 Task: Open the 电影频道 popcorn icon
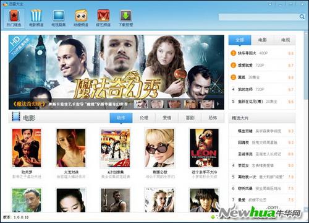click(x=36, y=15)
